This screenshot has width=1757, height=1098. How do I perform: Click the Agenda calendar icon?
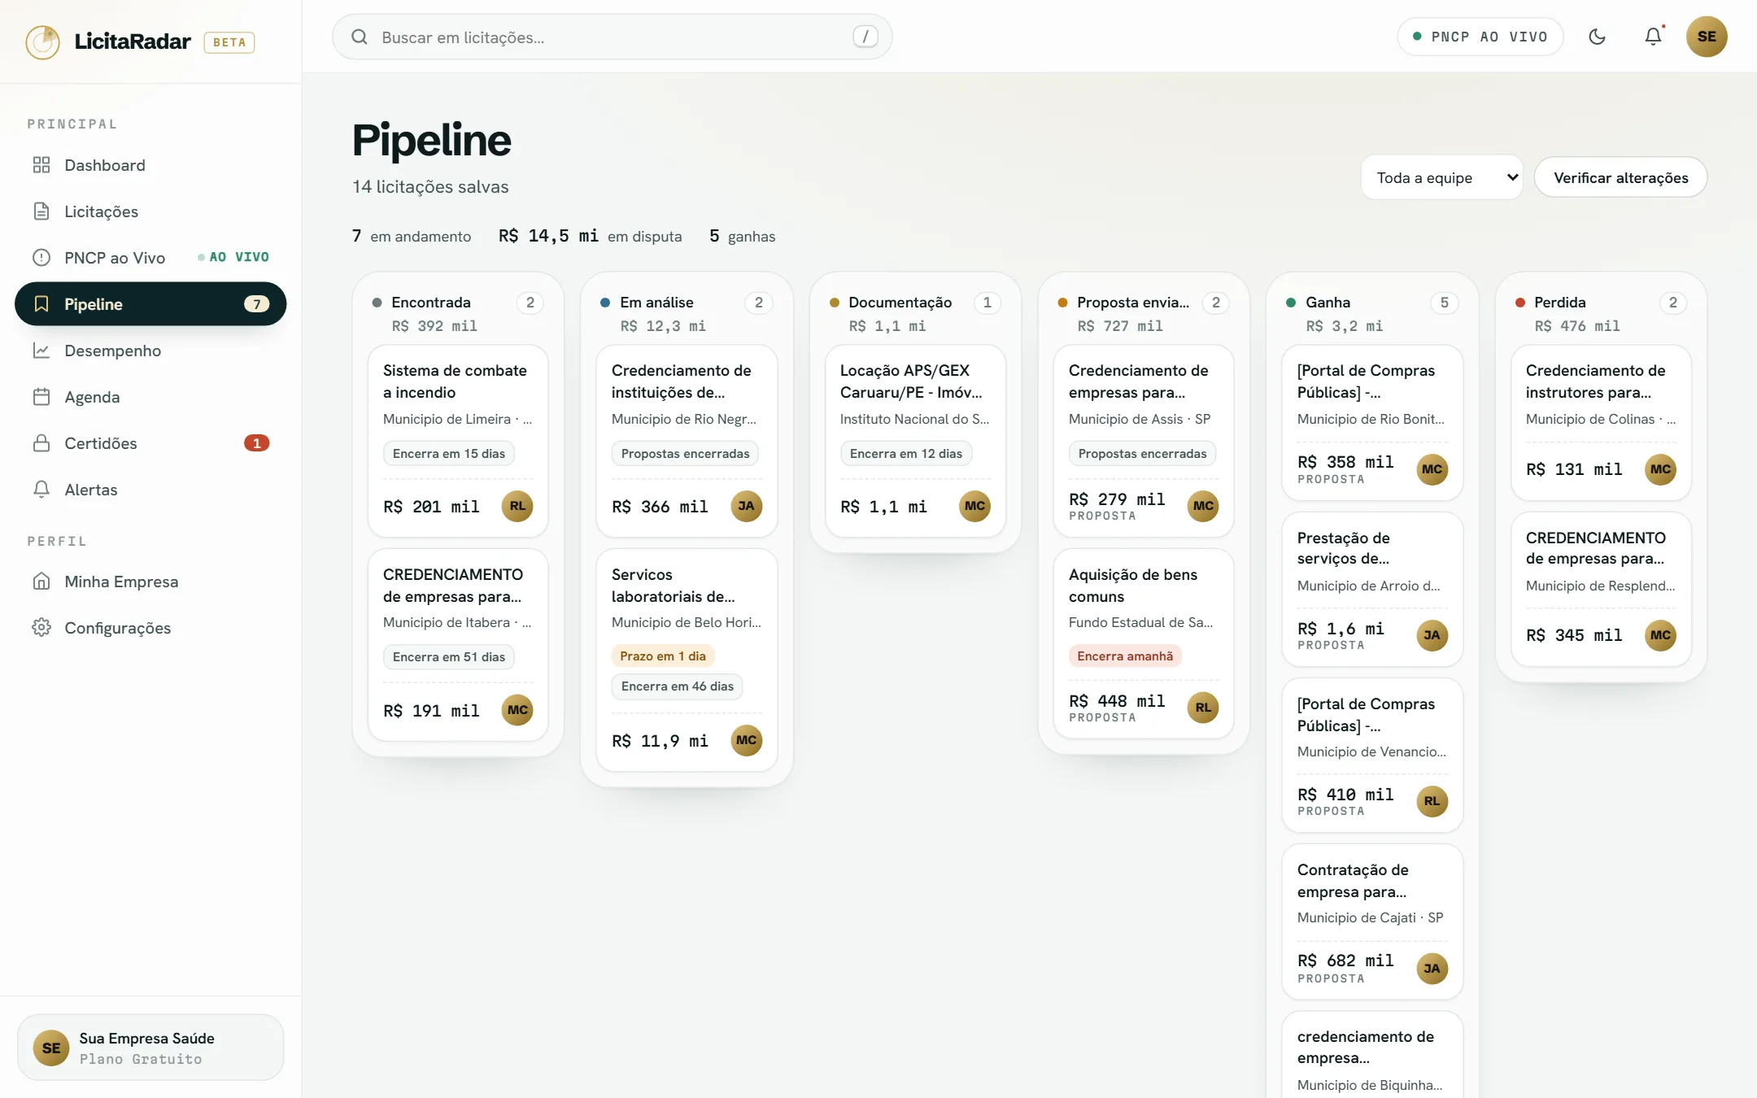41,397
